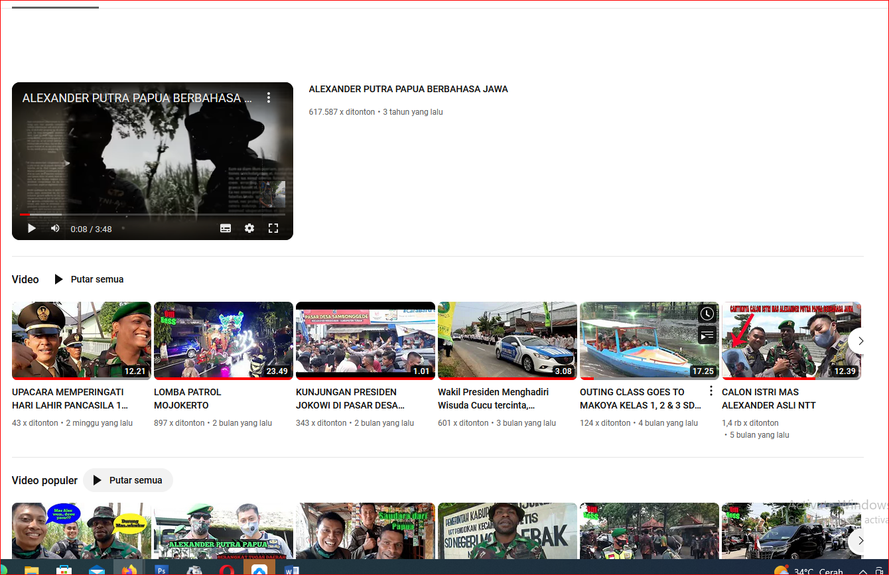The height and width of the screenshot is (575, 889).
Task: Open the Opera browser from taskbar
Action: (x=226, y=569)
